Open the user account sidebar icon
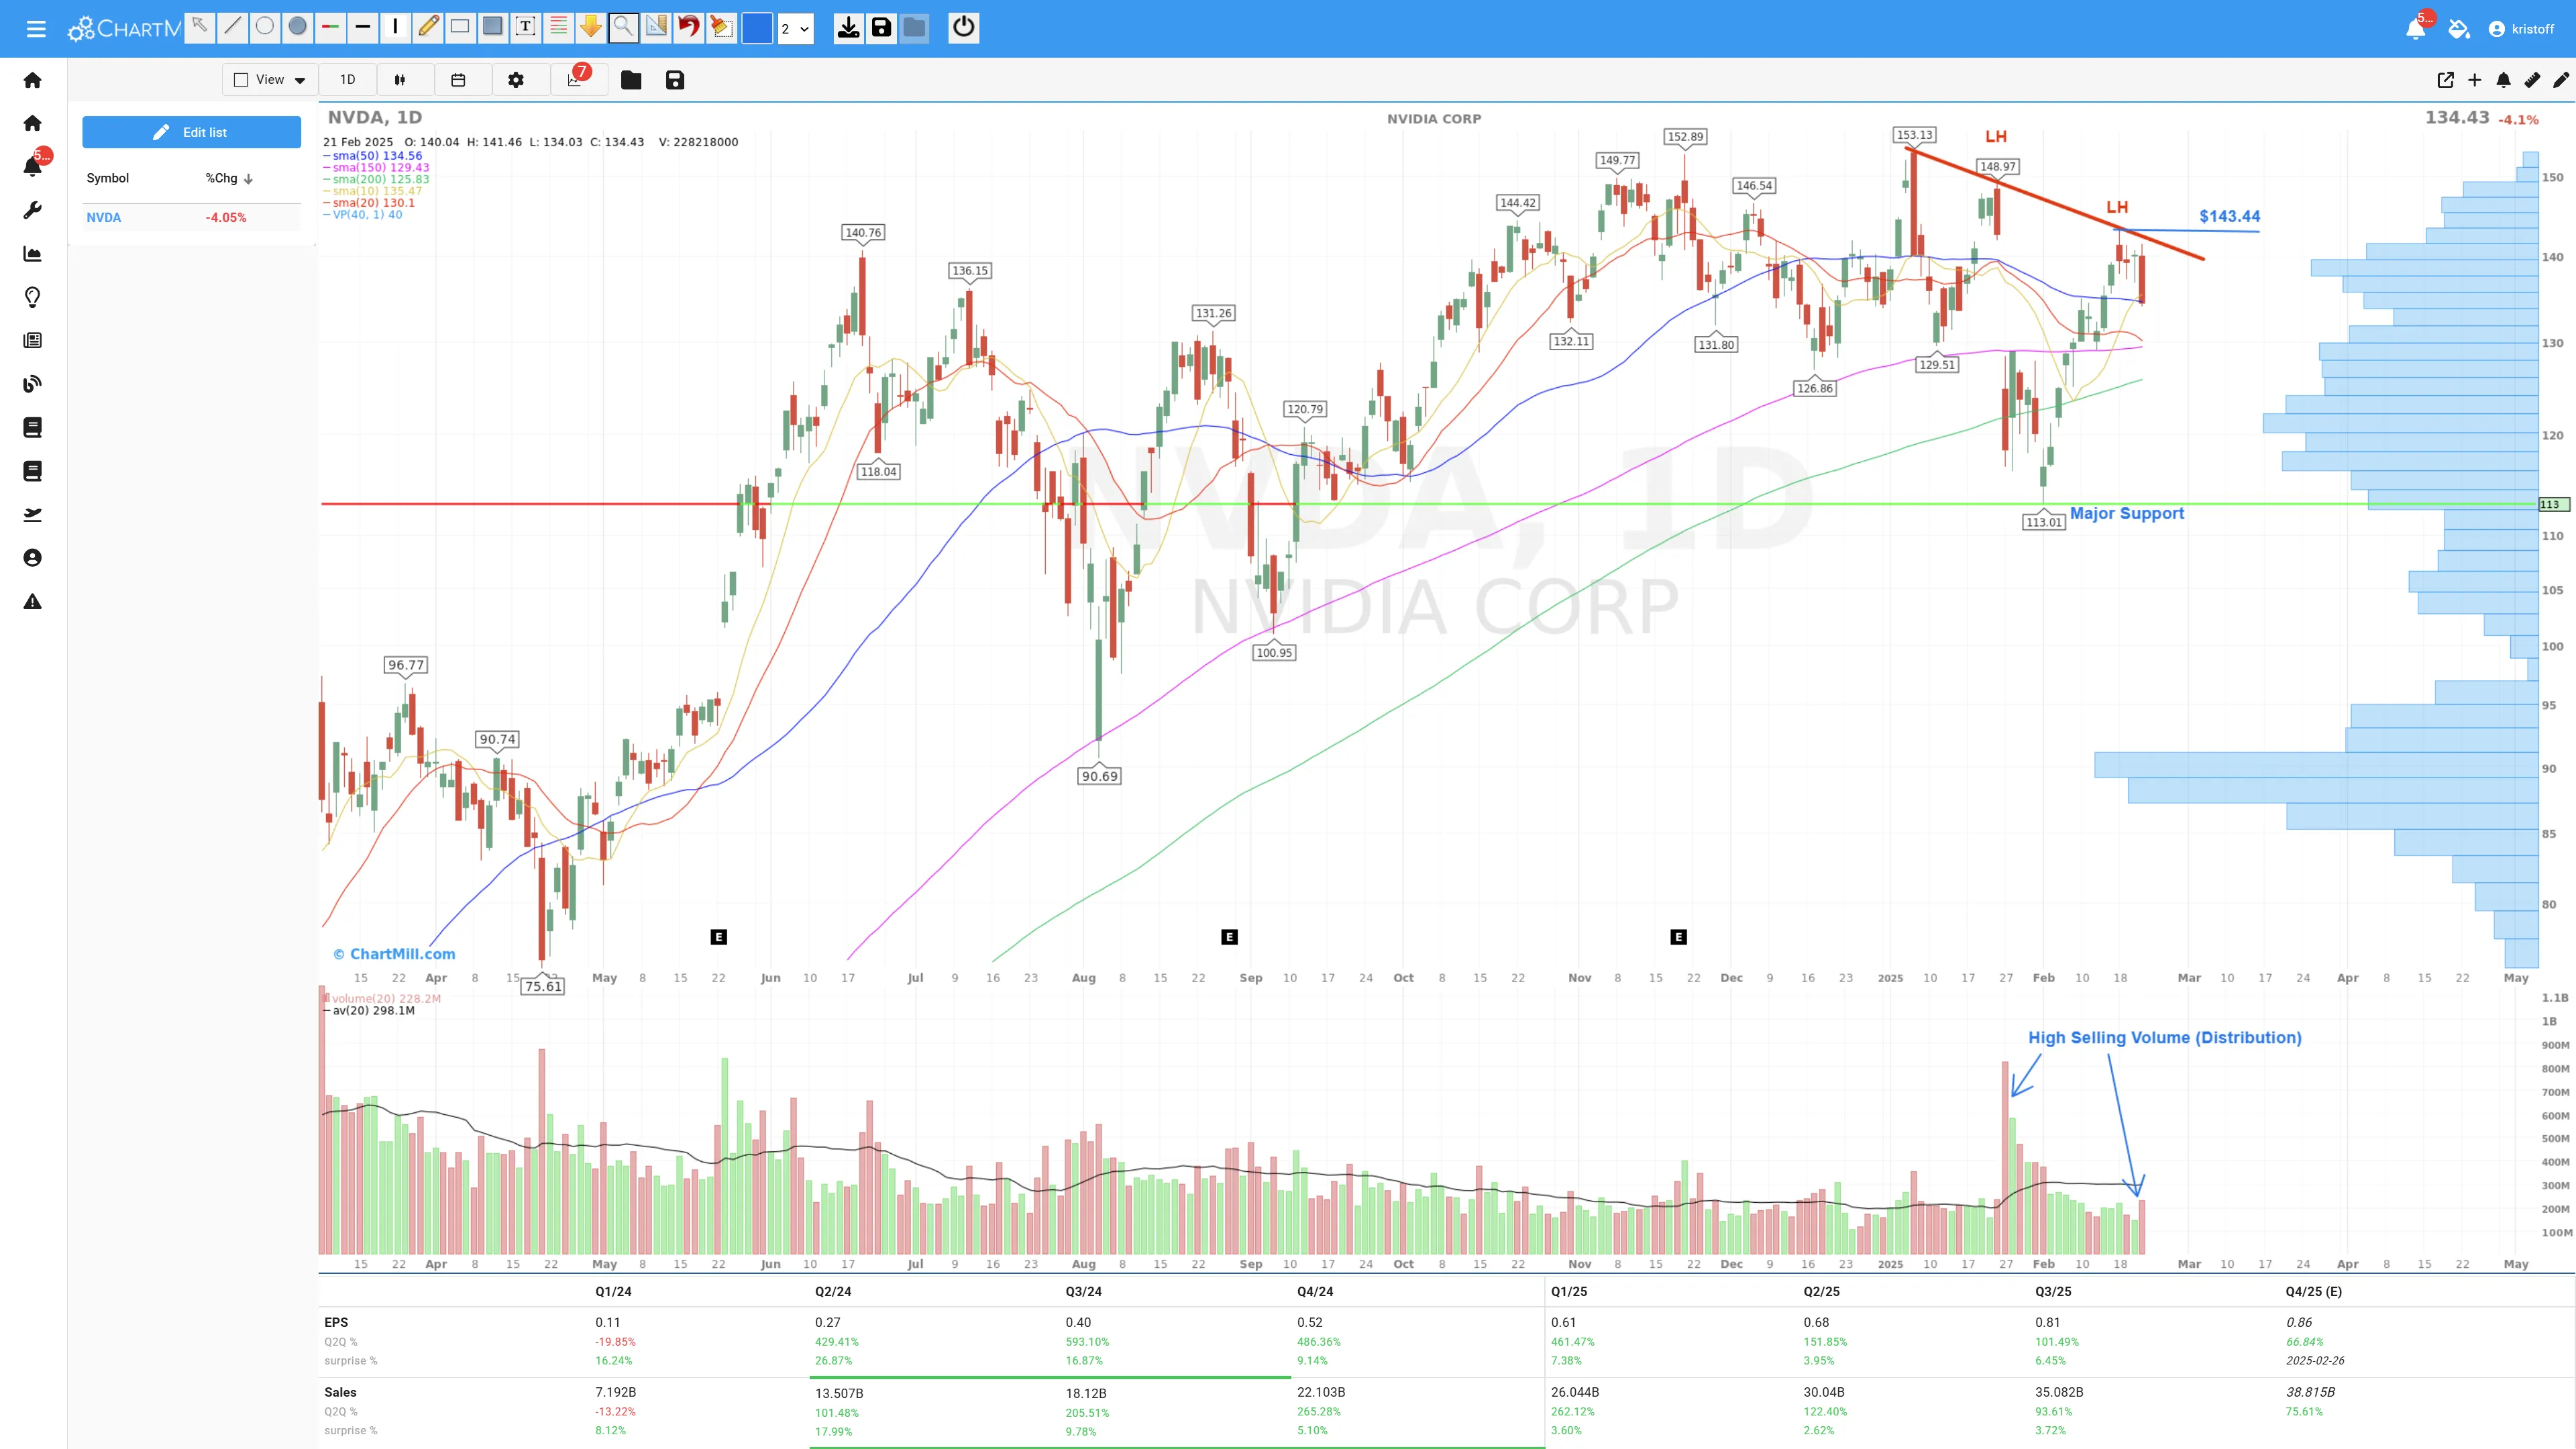The image size is (2576, 1449). coord(32,558)
